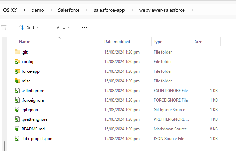Image resolution: width=236 pixels, height=151 pixels.
Task: Select the sfdx-project.json file name
Action: [x=37, y=139]
